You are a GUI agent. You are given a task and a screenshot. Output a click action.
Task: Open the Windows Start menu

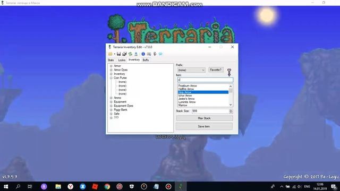[x=6, y=186]
